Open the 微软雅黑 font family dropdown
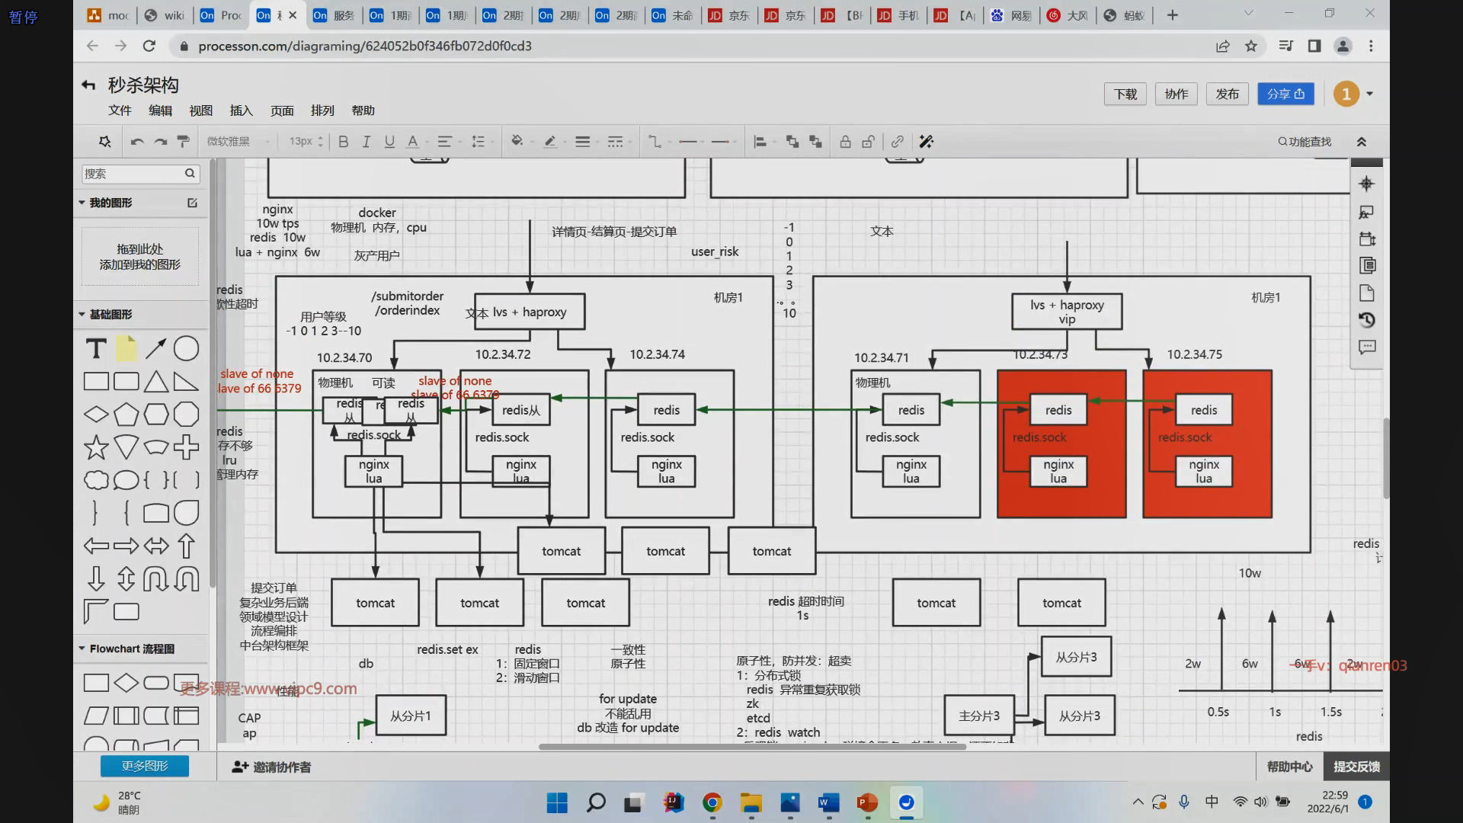 tap(238, 142)
